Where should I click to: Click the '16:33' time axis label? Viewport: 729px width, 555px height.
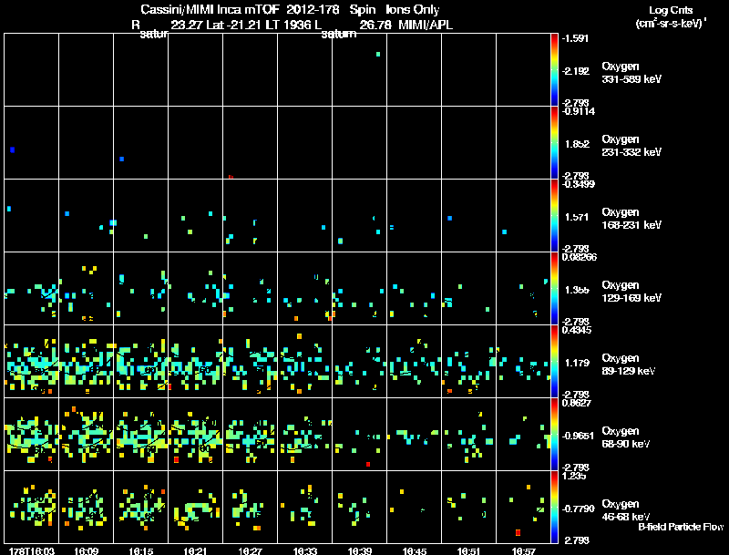click(305, 550)
